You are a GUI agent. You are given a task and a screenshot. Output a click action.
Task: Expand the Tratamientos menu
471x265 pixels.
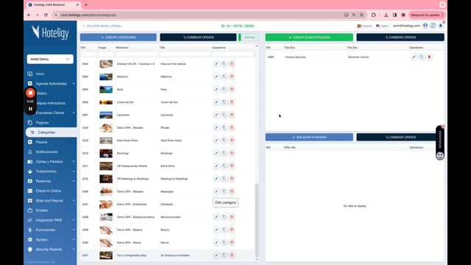52,172
